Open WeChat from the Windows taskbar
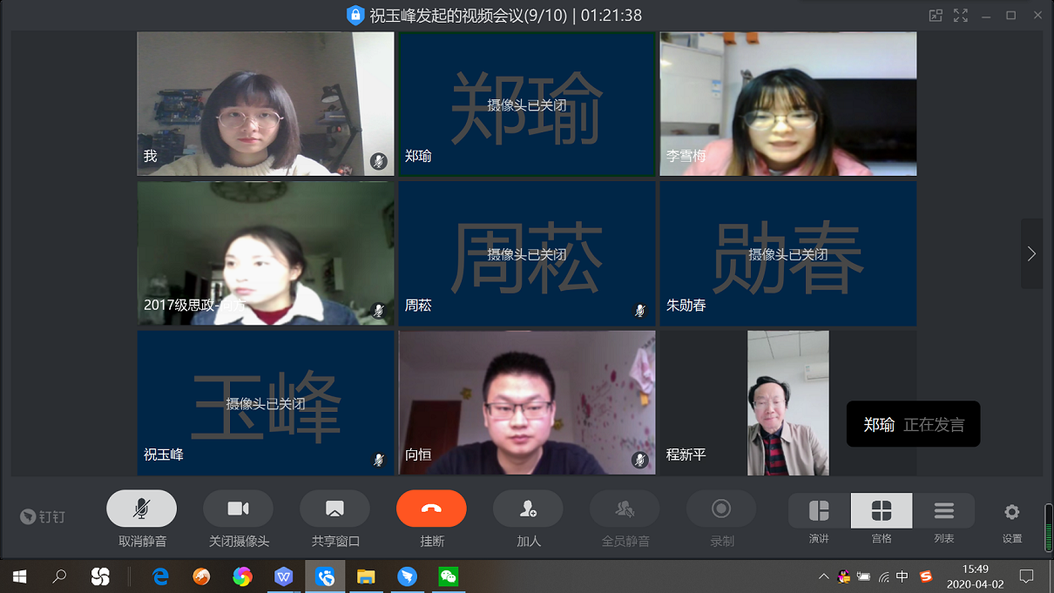The height and width of the screenshot is (593, 1054). click(448, 576)
